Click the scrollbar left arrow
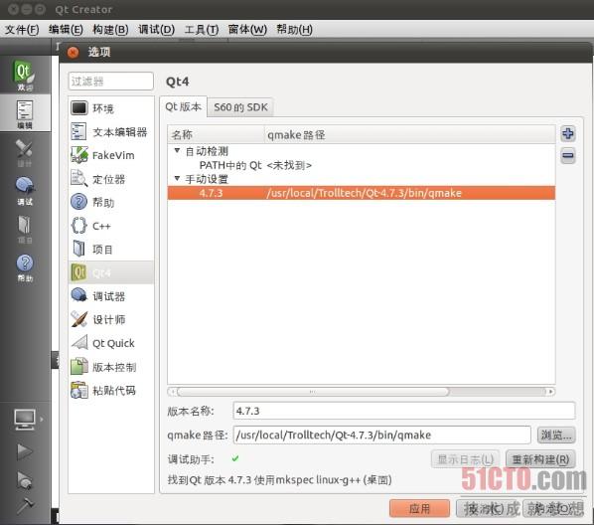594x525 pixels. [173, 392]
